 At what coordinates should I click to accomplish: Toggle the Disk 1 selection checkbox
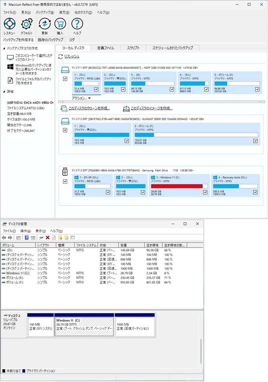pyautogui.click(x=65, y=79)
